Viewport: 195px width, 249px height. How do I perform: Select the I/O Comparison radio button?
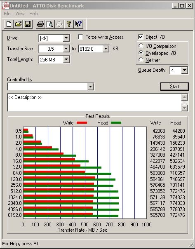[x=141, y=46]
